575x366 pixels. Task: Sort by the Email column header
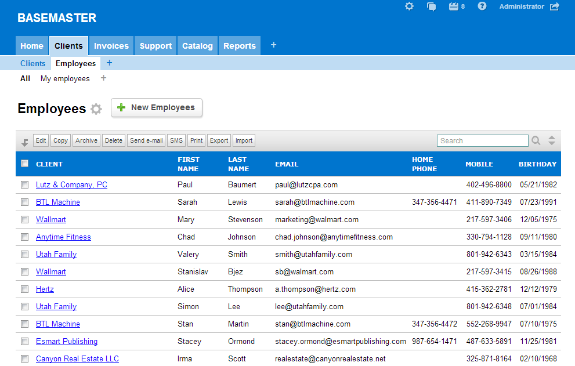287,164
